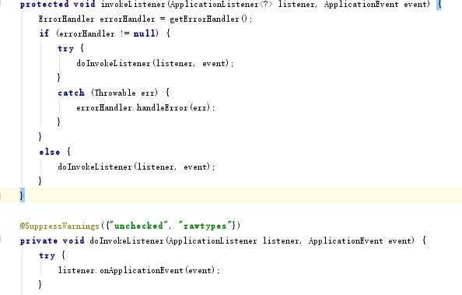The image size is (462, 295).
Task: Click the 'ErrorHandler' type in the variable declaration
Action: (67, 19)
